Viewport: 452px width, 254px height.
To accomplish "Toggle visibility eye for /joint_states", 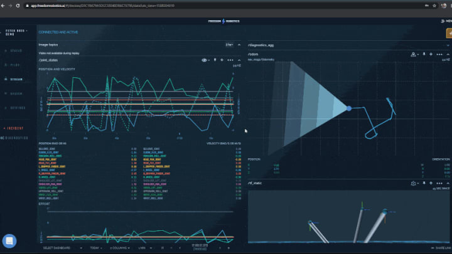I will 205,60.
